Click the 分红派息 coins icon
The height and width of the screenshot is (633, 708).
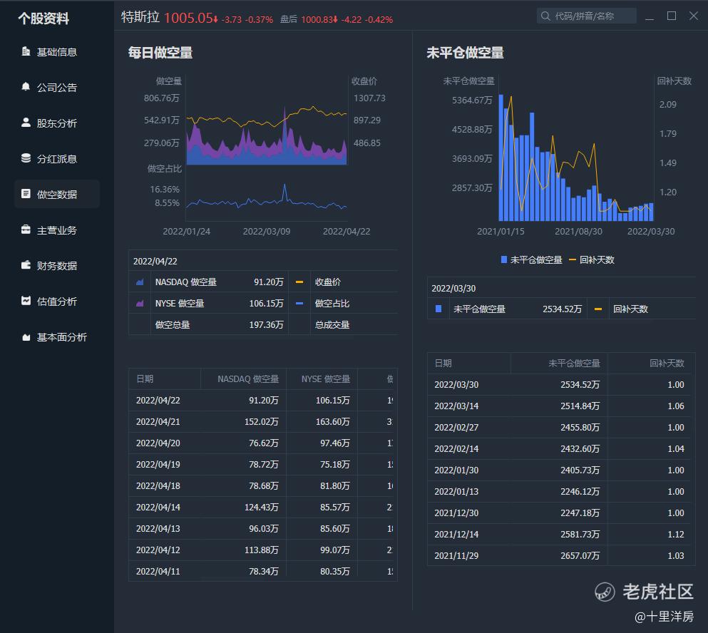26,158
